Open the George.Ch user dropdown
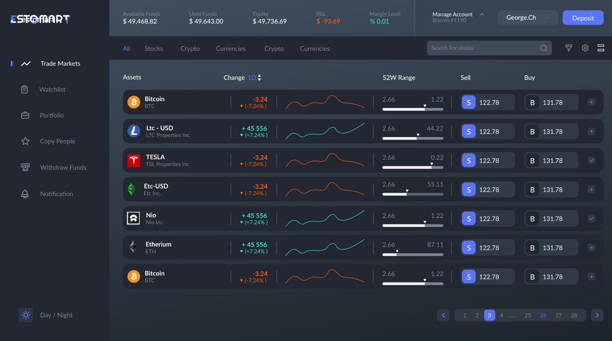The image size is (612, 341). 527,18
